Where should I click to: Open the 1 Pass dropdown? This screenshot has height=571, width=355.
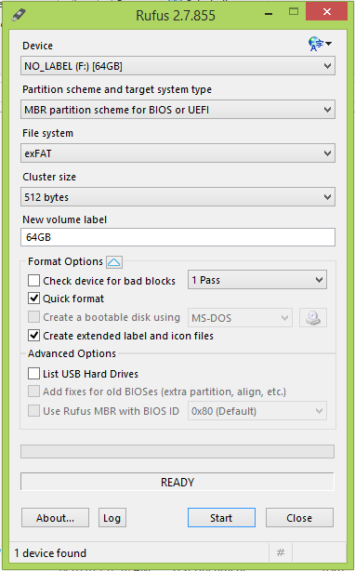point(257,280)
